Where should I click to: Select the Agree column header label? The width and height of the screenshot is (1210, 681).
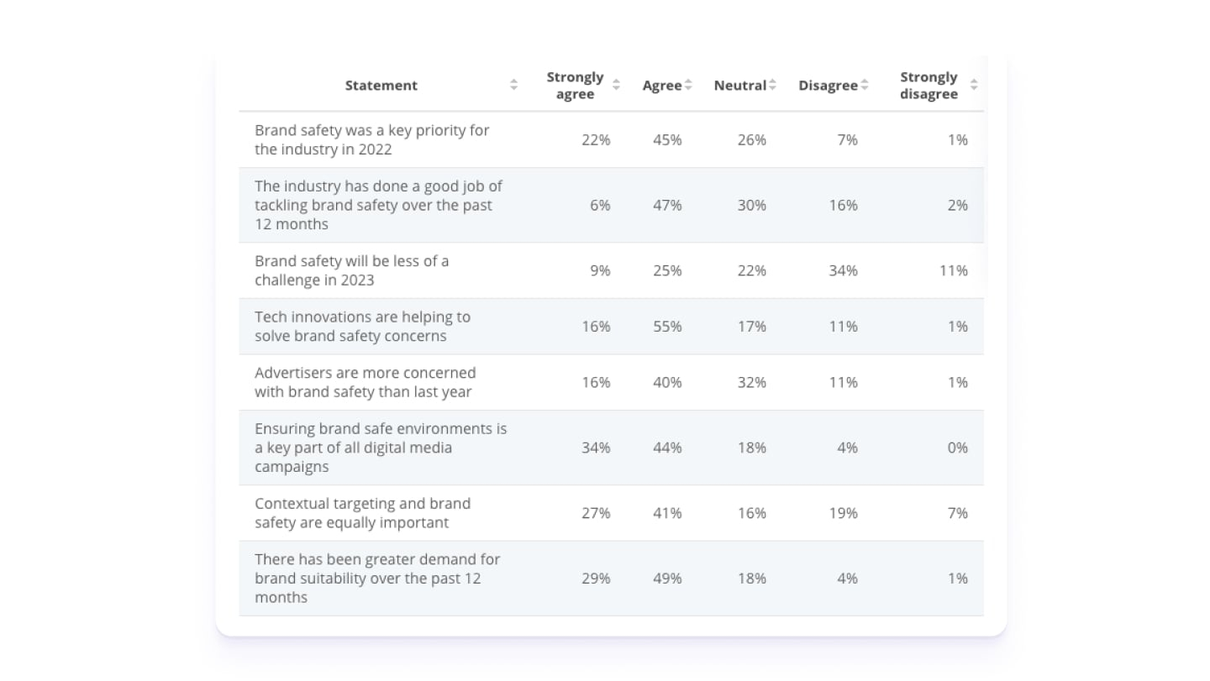661,85
